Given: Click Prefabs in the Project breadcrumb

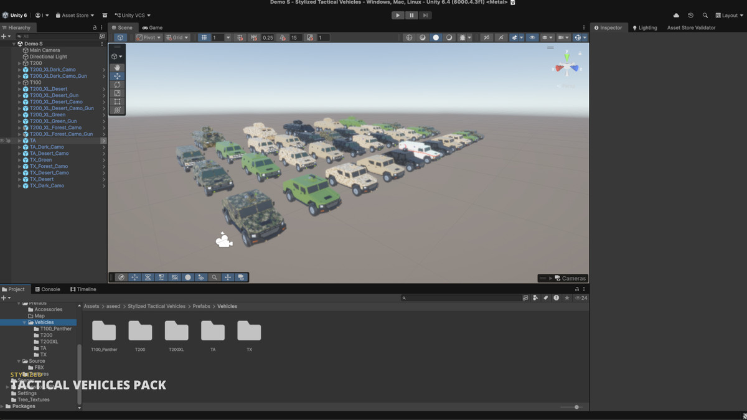Looking at the screenshot, I should coord(201,306).
